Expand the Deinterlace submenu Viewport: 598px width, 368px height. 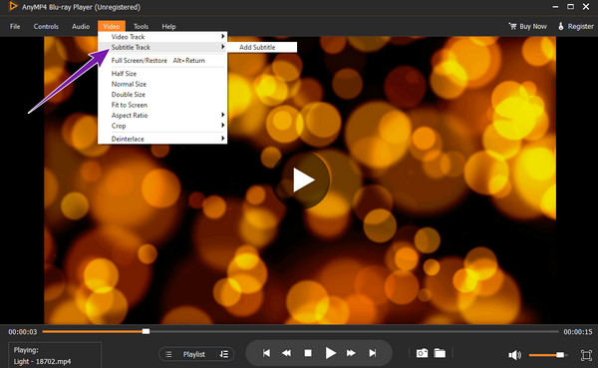pyautogui.click(x=162, y=139)
